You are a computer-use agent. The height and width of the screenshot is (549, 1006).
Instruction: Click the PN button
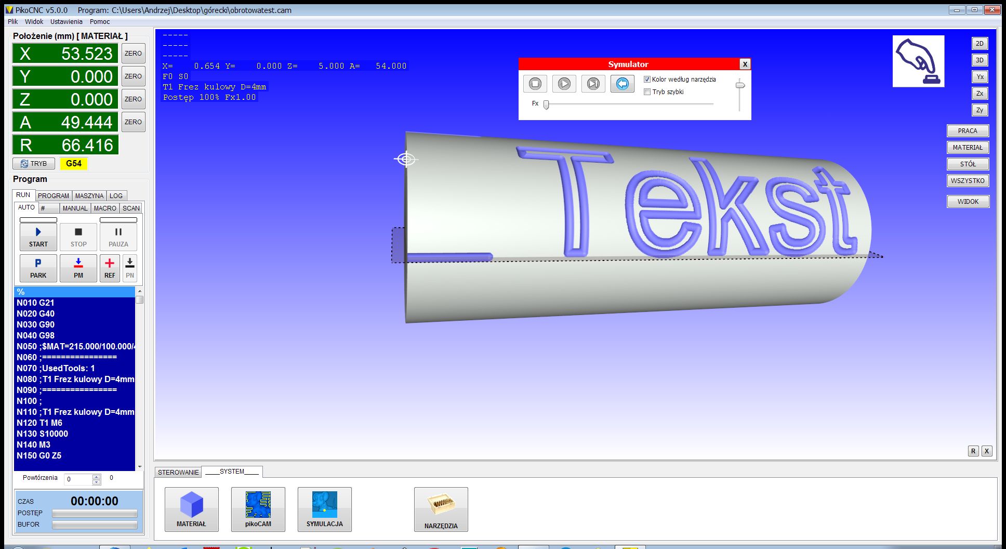(130, 268)
